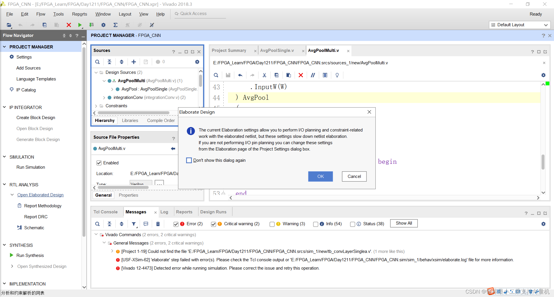Viewport: 554px width, 297px height.
Task: Expand Open Synthesized Design node
Action: click(12, 266)
